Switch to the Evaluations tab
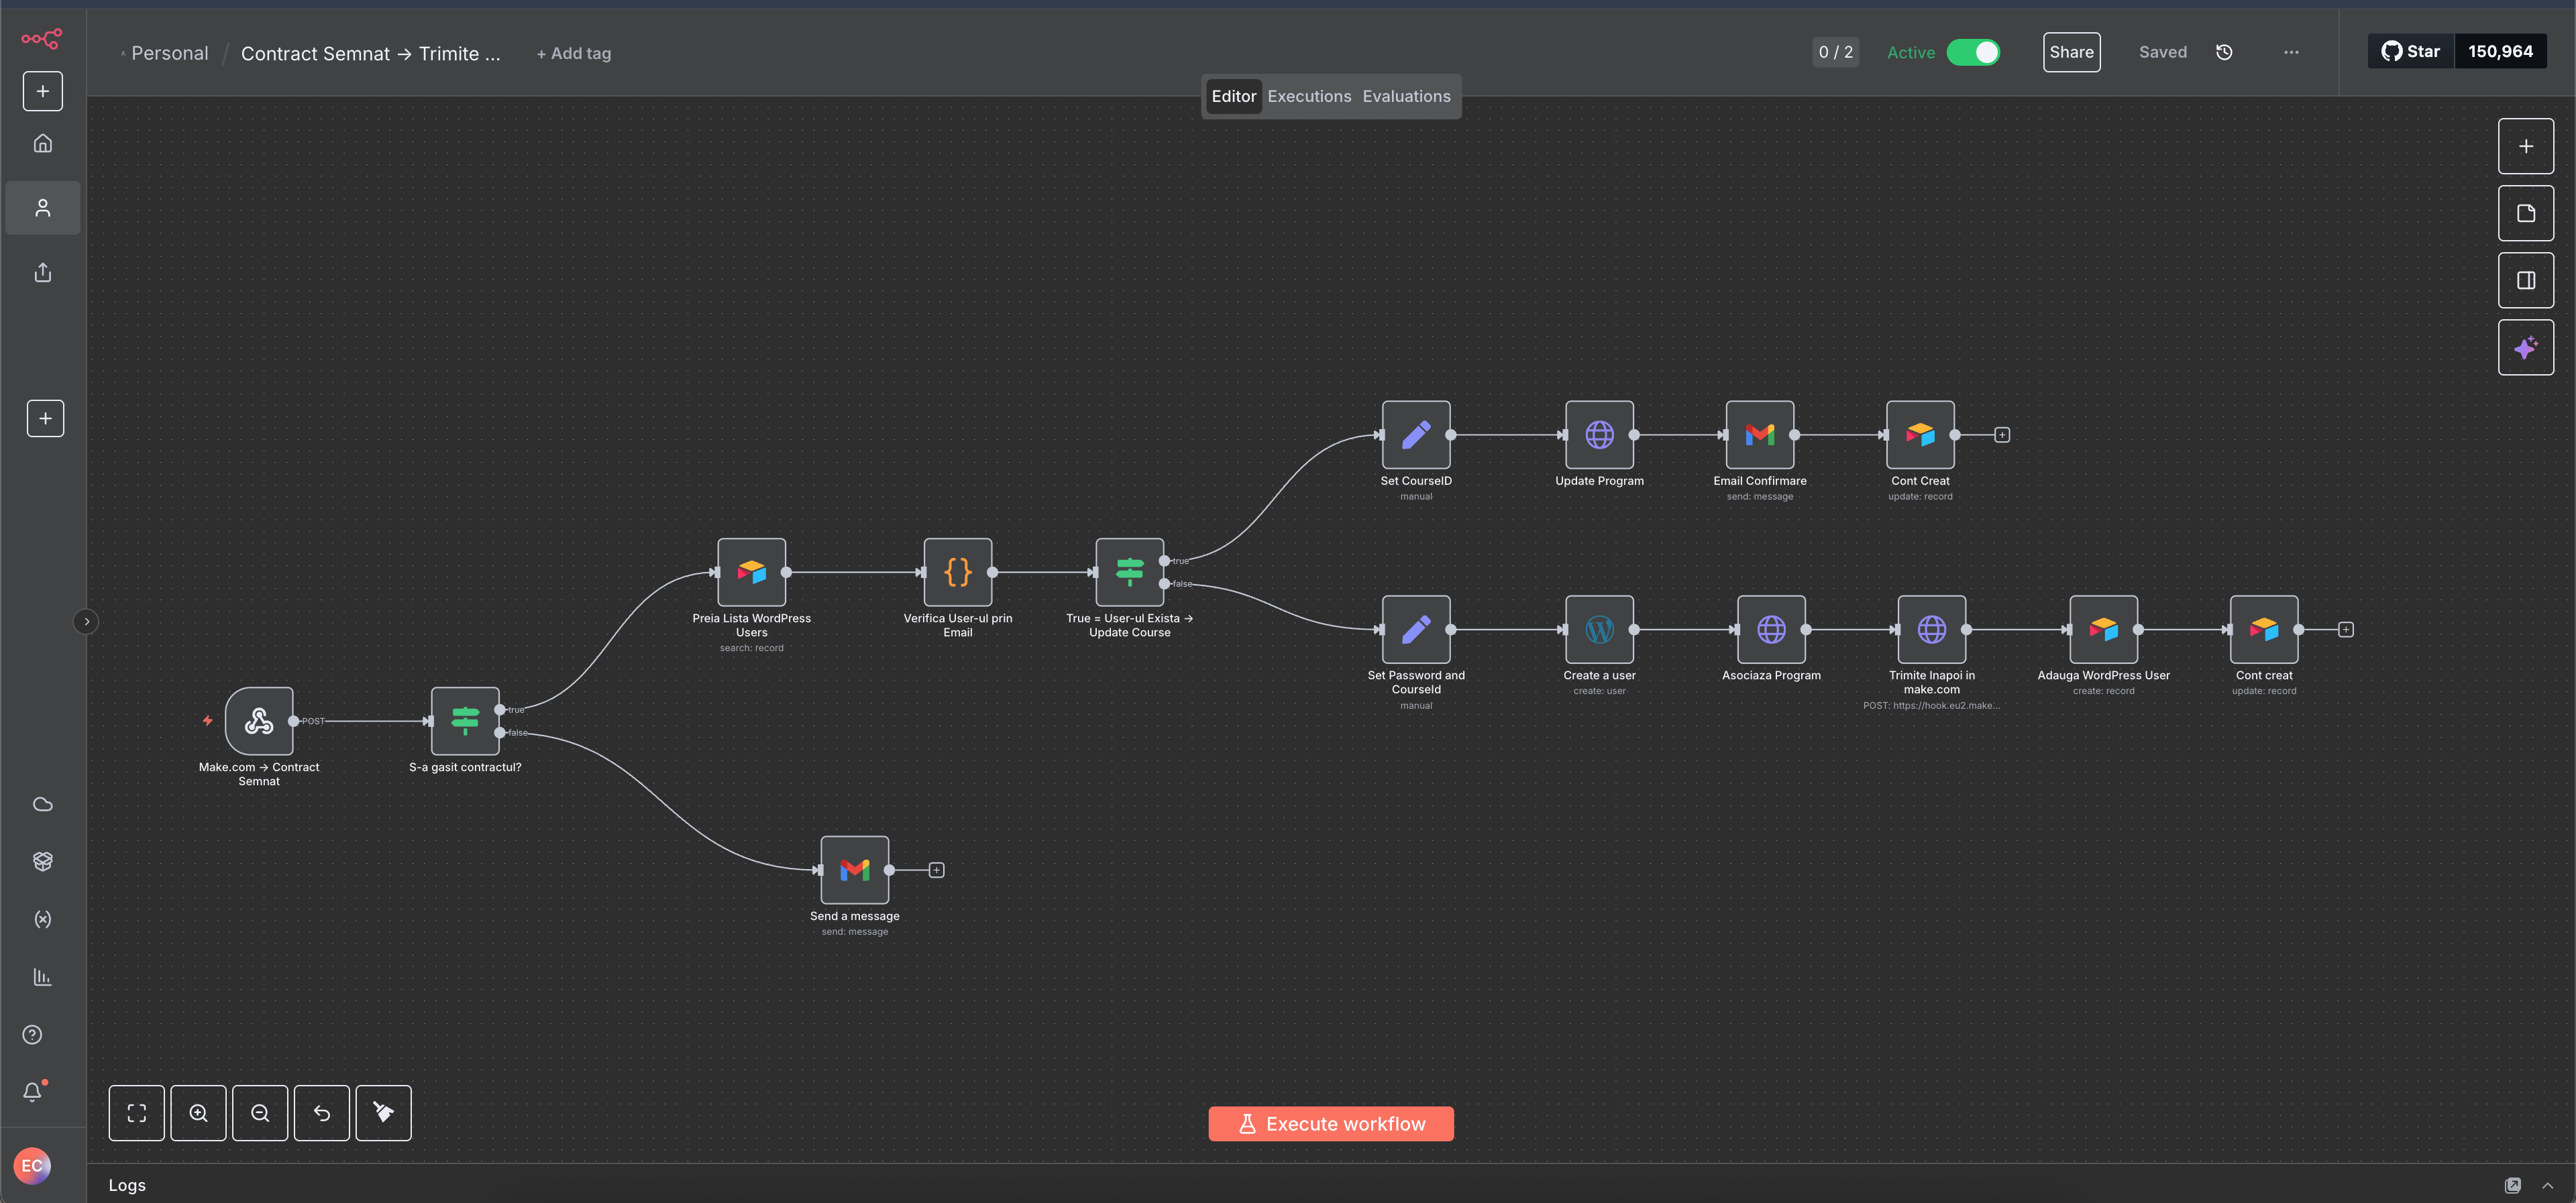The image size is (2576, 1203). 1406,96
